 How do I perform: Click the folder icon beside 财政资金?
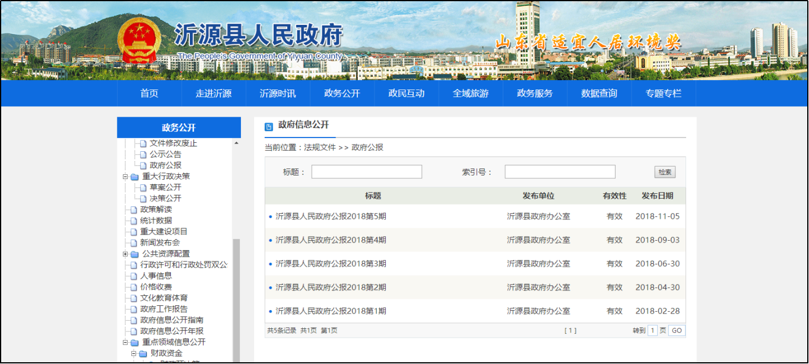(x=142, y=354)
